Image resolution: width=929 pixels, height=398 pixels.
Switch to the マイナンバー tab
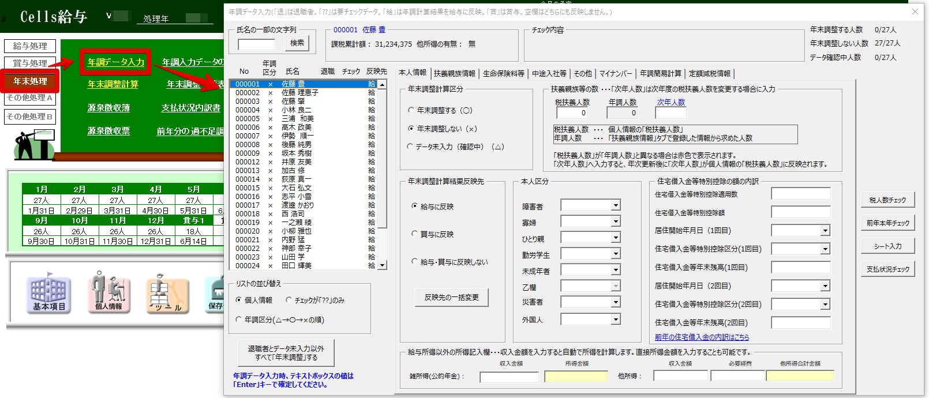click(x=616, y=73)
